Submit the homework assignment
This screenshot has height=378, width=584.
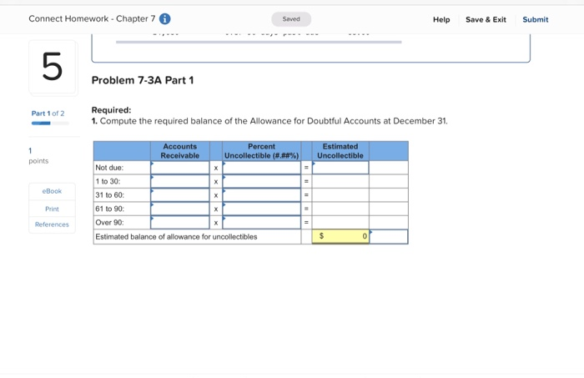point(536,19)
